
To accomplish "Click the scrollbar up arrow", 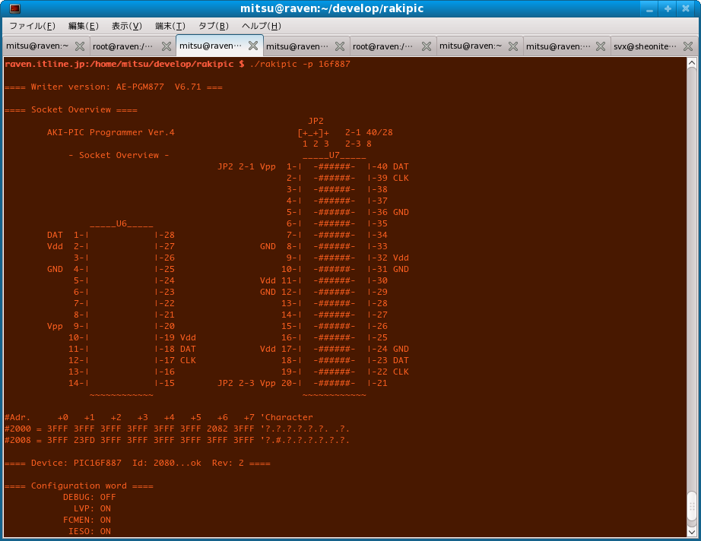I will coord(692,62).
